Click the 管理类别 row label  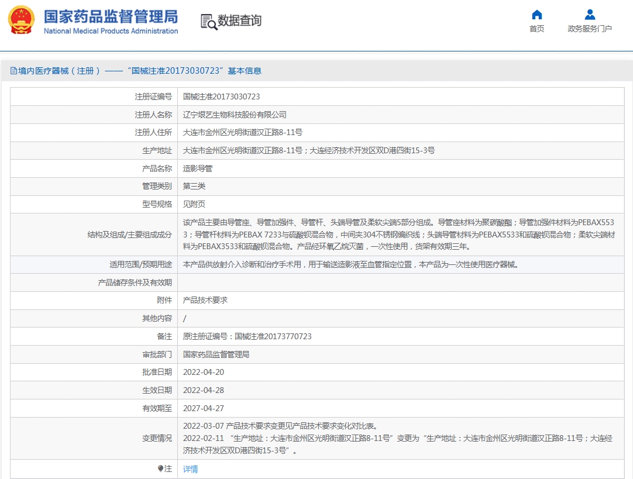(157, 186)
